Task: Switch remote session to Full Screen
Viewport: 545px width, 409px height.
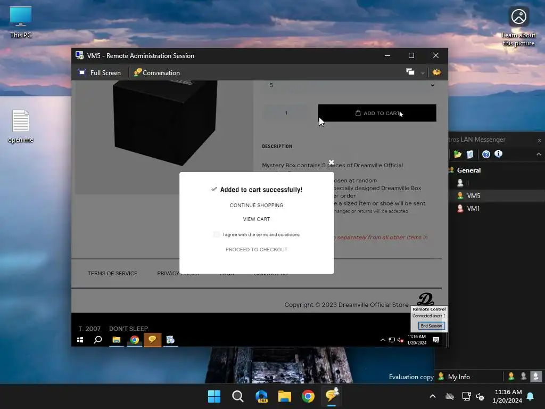Action: (100, 72)
